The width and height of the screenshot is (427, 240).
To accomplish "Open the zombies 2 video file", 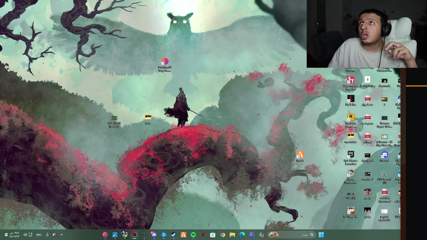I will (367, 176).
